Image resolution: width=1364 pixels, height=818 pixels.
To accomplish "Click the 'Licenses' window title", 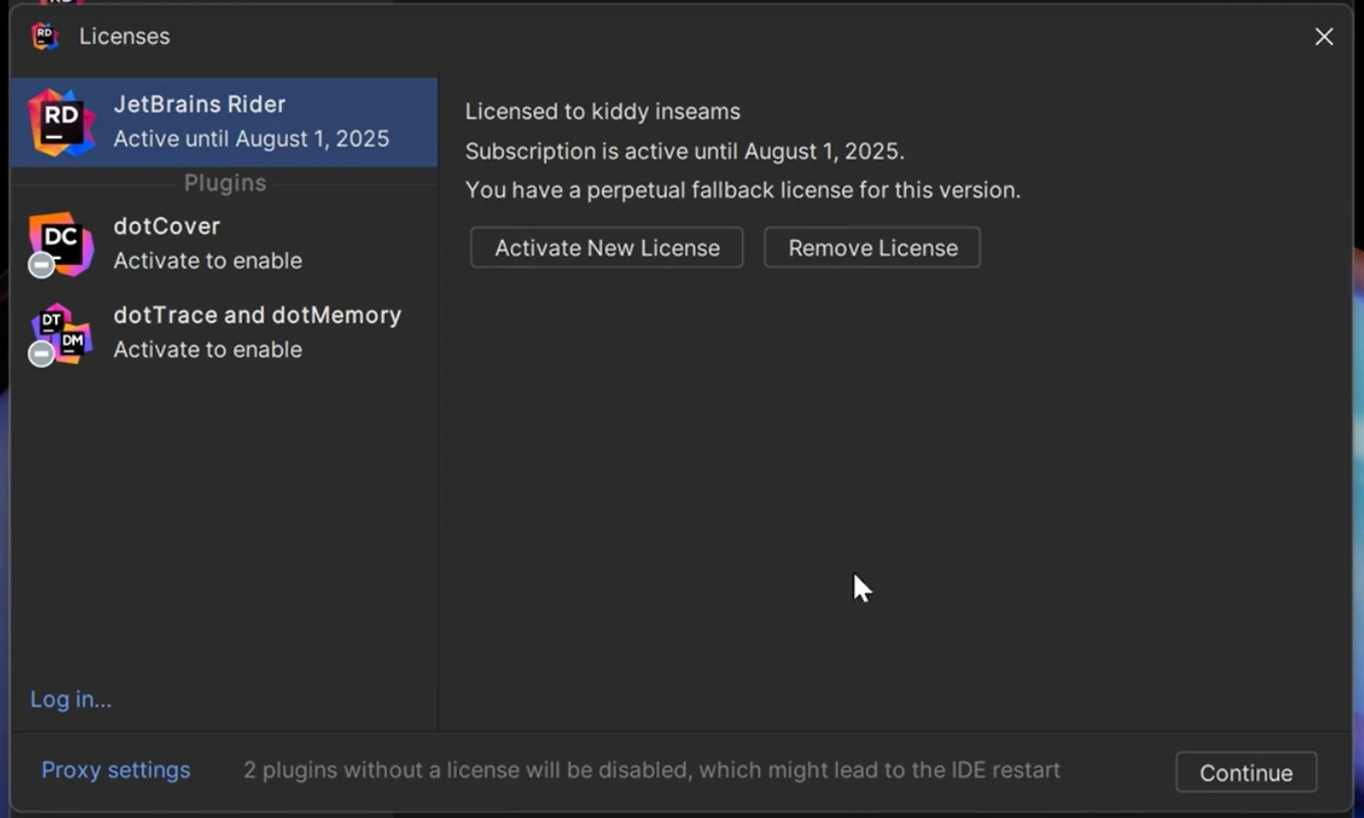I will [x=125, y=36].
